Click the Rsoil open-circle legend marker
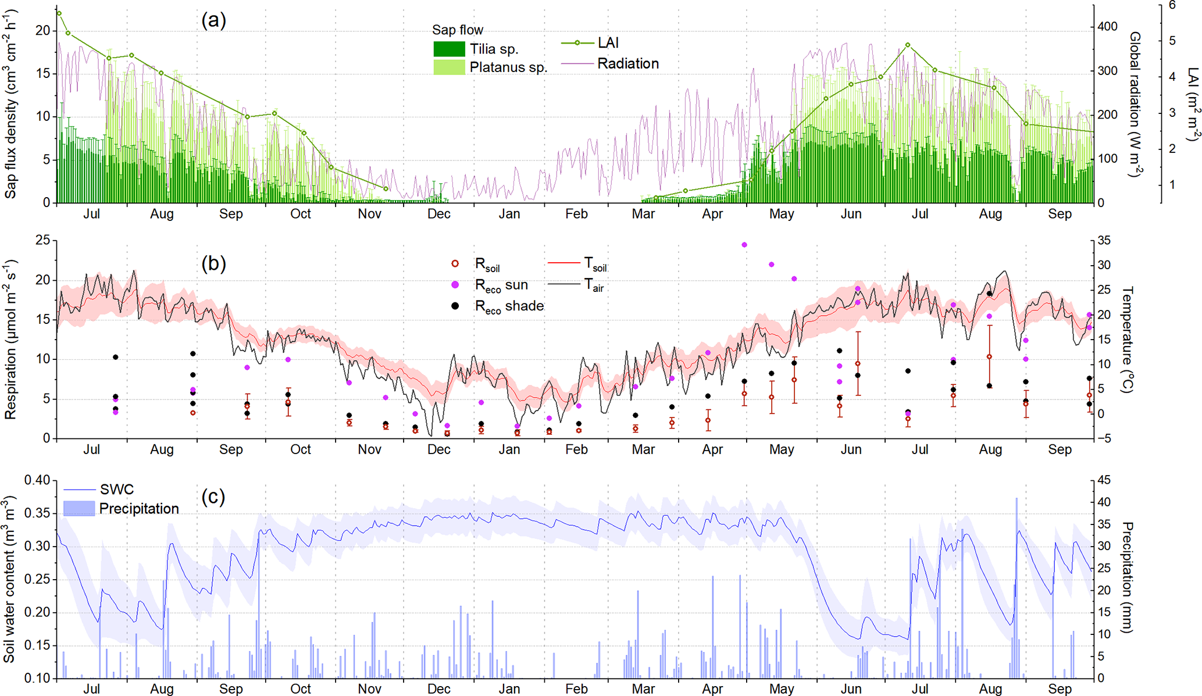Image resolution: width=1202 pixels, height=696 pixels. point(455,264)
